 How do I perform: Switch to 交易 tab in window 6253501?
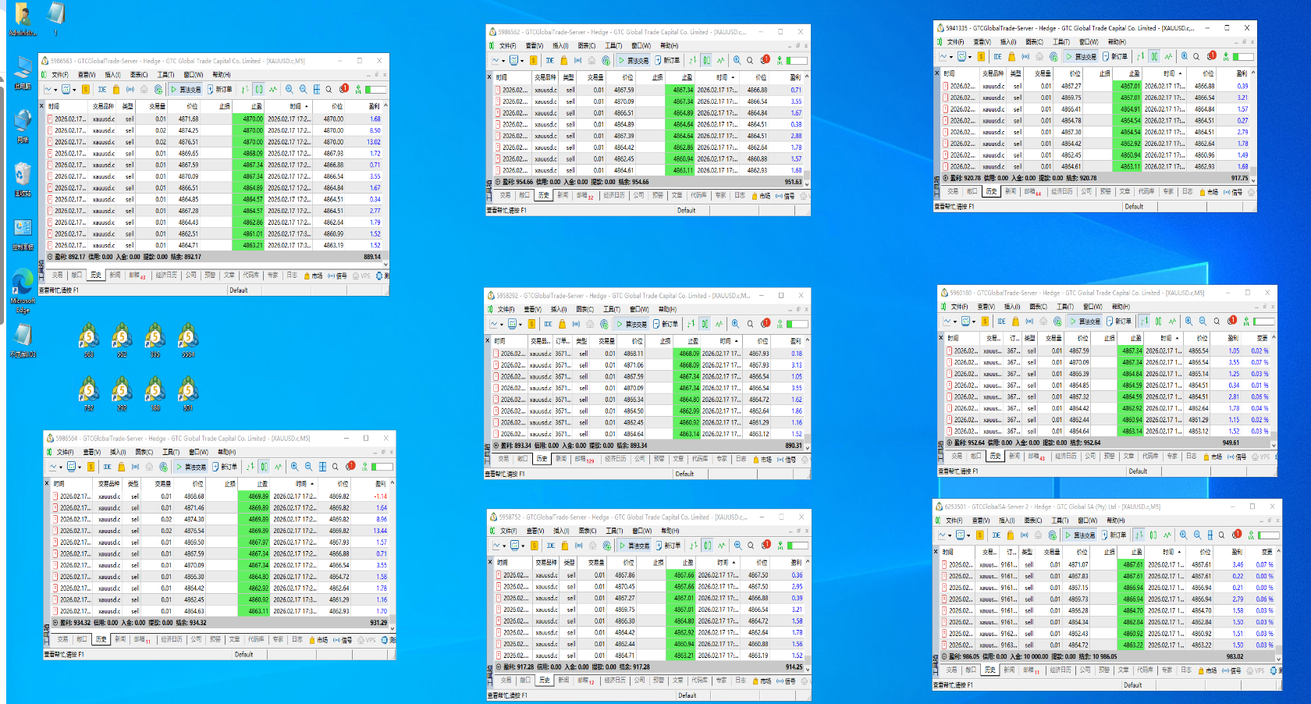pyautogui.click(x=951, y=670)
